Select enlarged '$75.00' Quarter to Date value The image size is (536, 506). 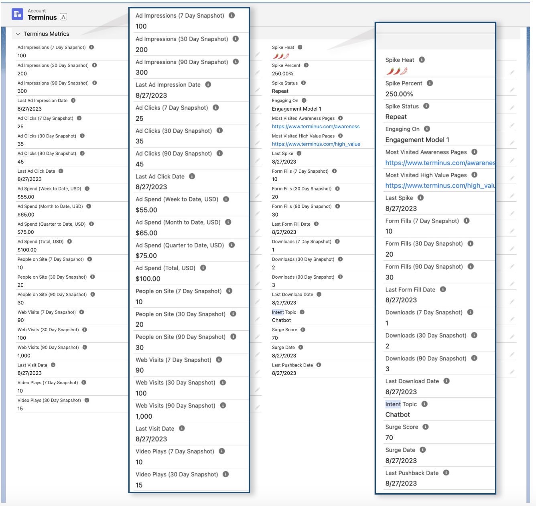click(x=146, y=256)
